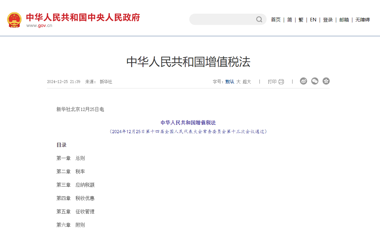380x232 pixels.
Task: Switch site language to EN
Action: [x=313, y=20]
